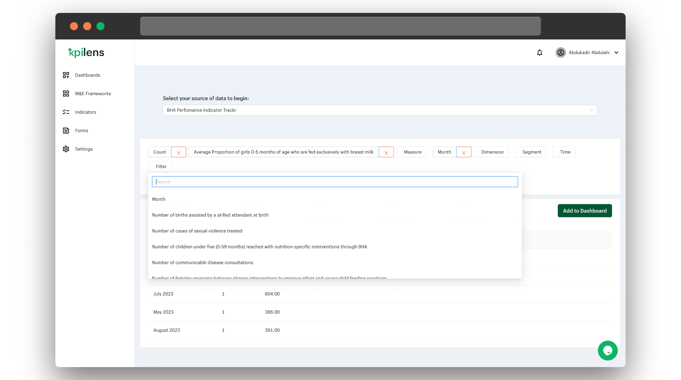The height and width of the screenshot is (380, 681).
Task: Click the Add to Dashboard button
Action: pos(585,211)
